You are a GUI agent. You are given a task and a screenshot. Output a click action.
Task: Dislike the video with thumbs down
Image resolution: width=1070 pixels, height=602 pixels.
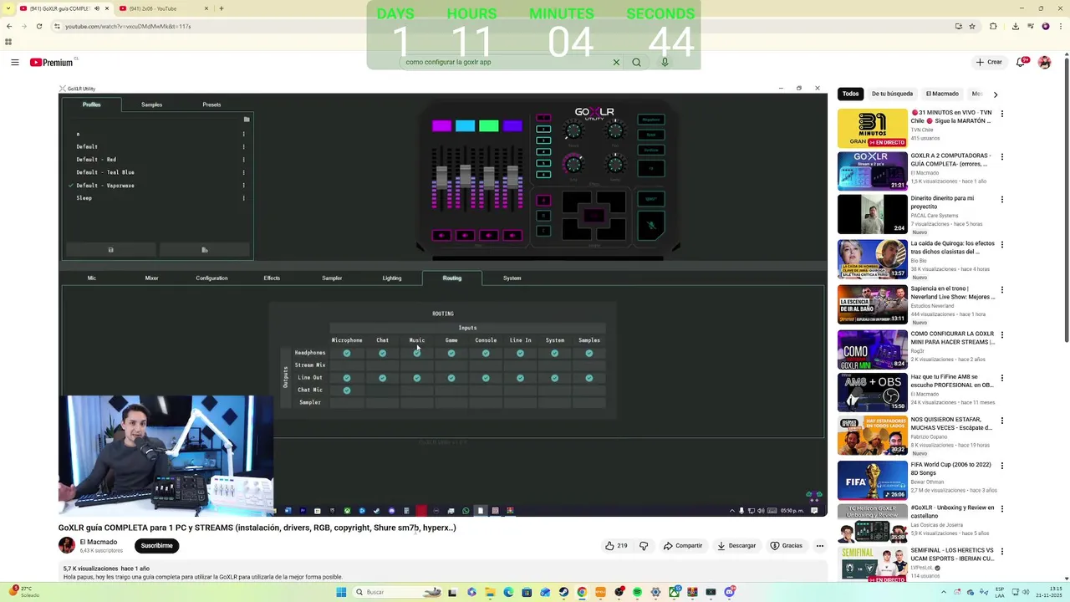point(644,545)
